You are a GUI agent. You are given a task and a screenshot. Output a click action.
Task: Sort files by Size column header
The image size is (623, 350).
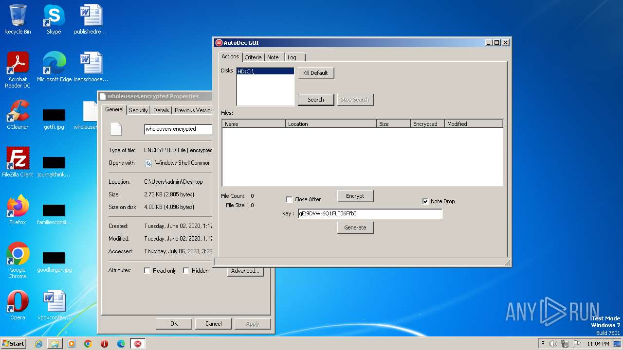tap(393, 124)
